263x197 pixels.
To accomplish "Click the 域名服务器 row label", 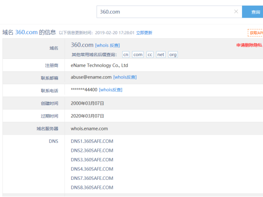I will (x=47, y=128).
